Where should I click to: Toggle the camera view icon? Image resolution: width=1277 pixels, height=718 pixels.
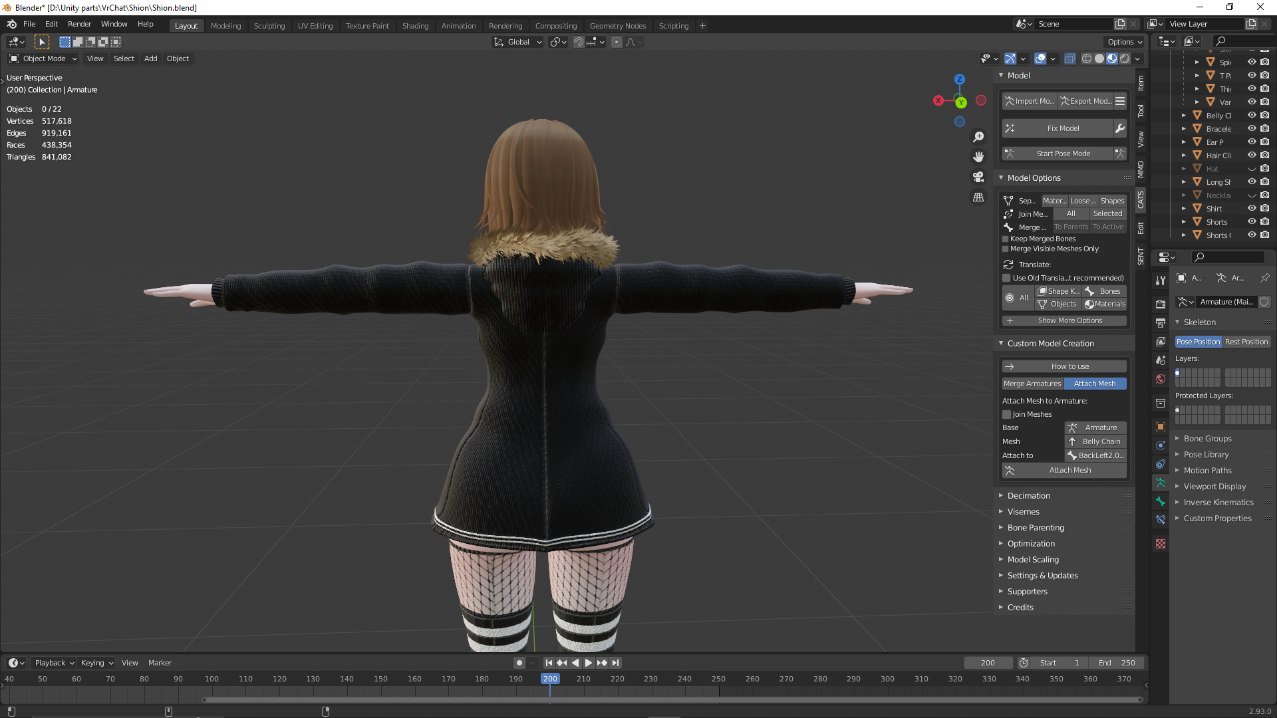(978, 177)
